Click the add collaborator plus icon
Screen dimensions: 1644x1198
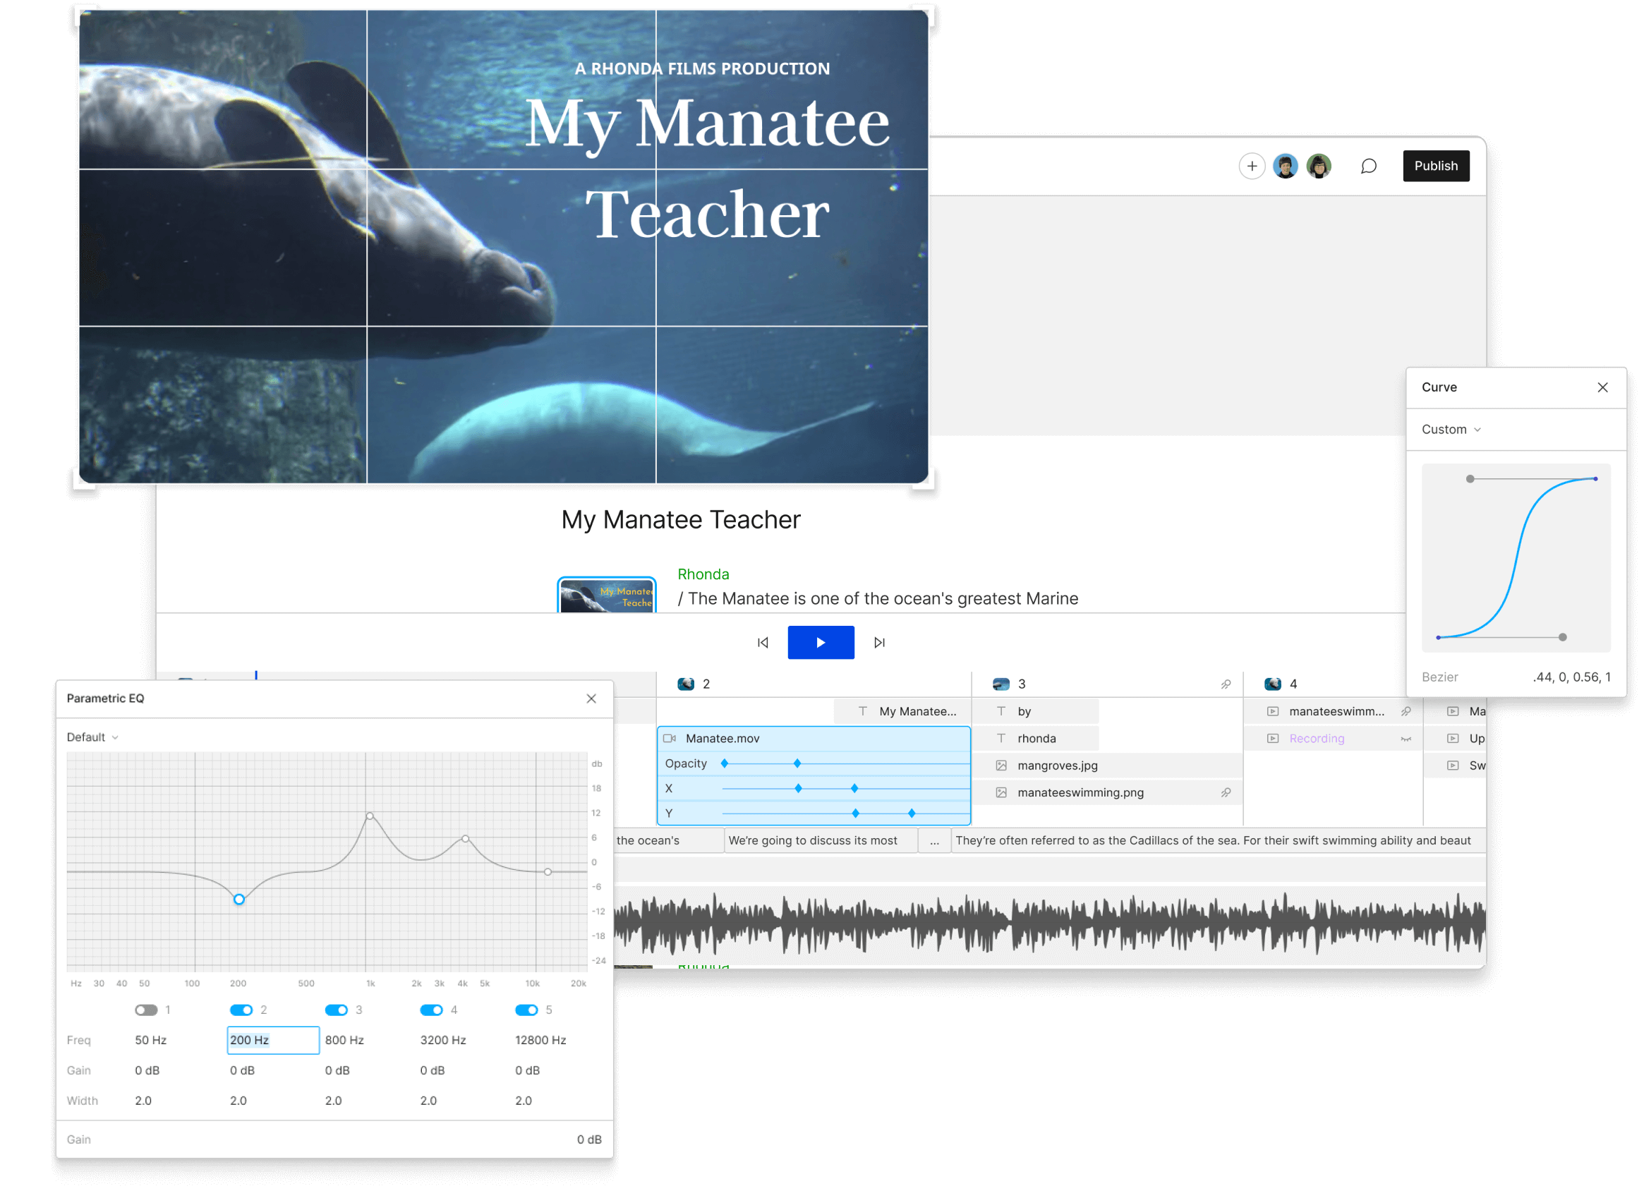pyautogui.click(x=1252, y=166)
